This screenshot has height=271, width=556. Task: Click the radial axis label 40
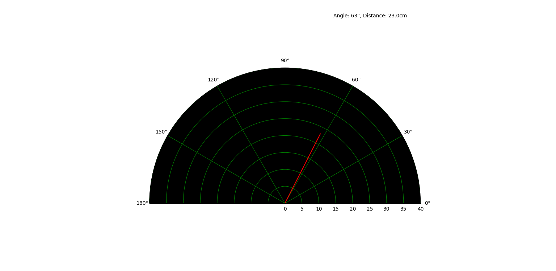click(x=421, y=209)
